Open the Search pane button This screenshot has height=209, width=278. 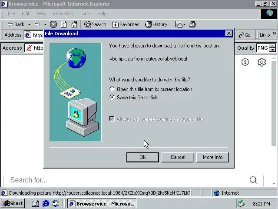point(95,24)
